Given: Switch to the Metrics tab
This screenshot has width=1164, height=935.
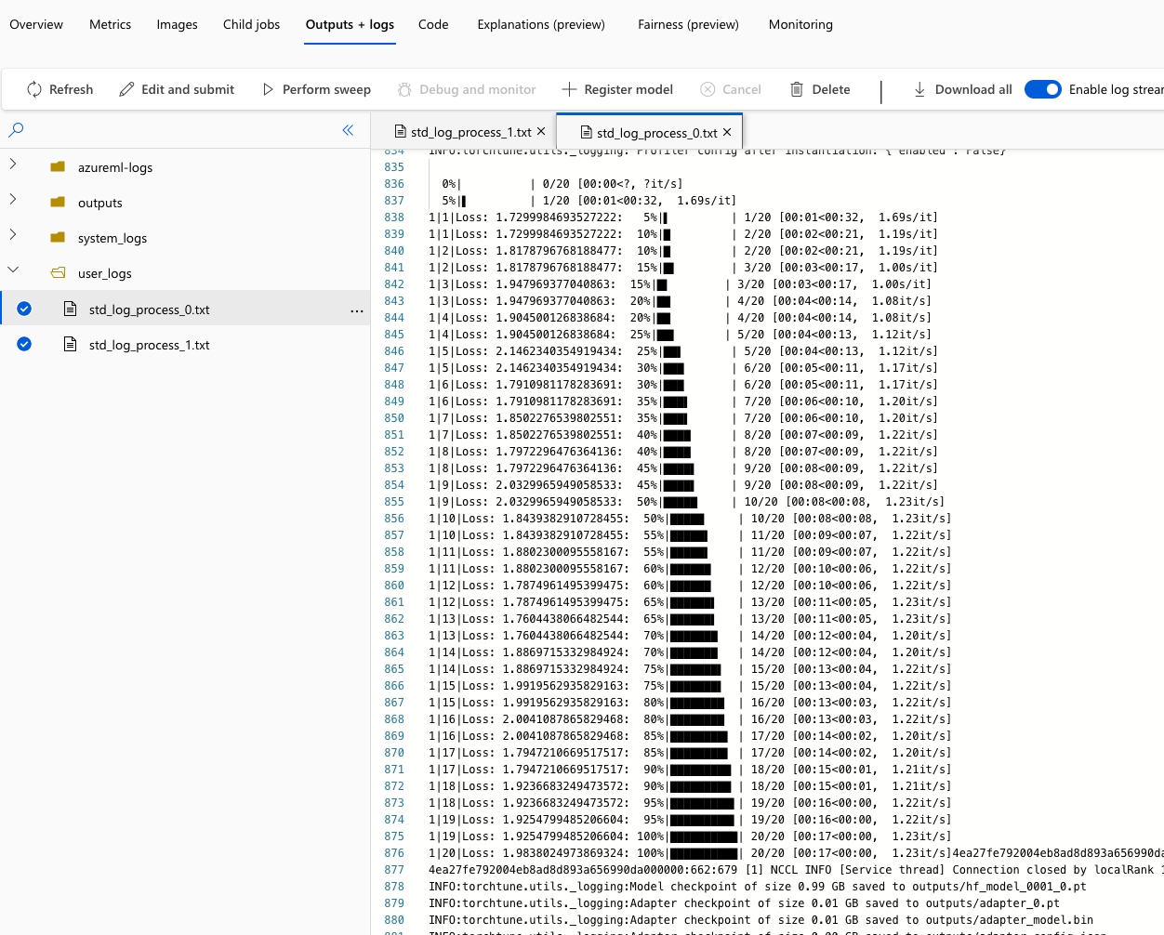Looking at the screenshot, I should pyautogui.click(x=110, y=24).
